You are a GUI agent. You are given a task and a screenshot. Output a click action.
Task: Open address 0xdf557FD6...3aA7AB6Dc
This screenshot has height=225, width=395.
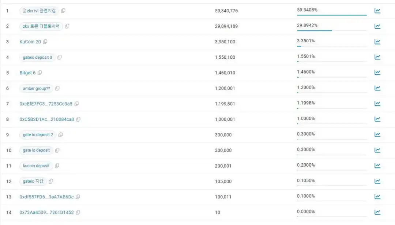pos(46,197)
